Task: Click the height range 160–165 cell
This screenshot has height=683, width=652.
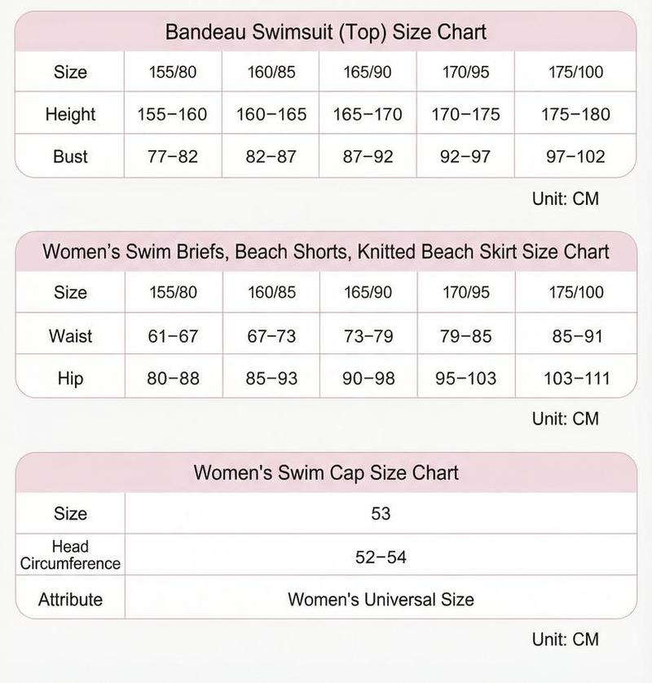Action: tap(271, 114)
